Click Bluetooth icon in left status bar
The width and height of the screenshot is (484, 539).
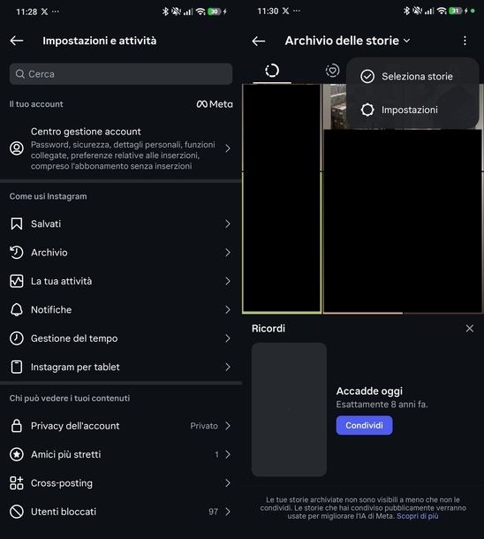coord(165,11)
